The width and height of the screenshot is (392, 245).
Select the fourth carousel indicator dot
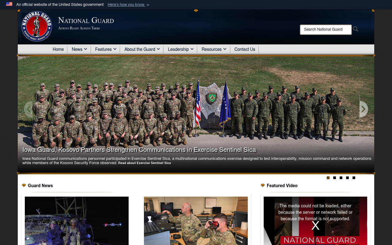[x=348, y=178]
